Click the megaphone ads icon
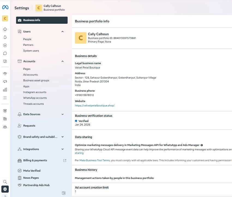232x197 pixels. pos(5,82)
